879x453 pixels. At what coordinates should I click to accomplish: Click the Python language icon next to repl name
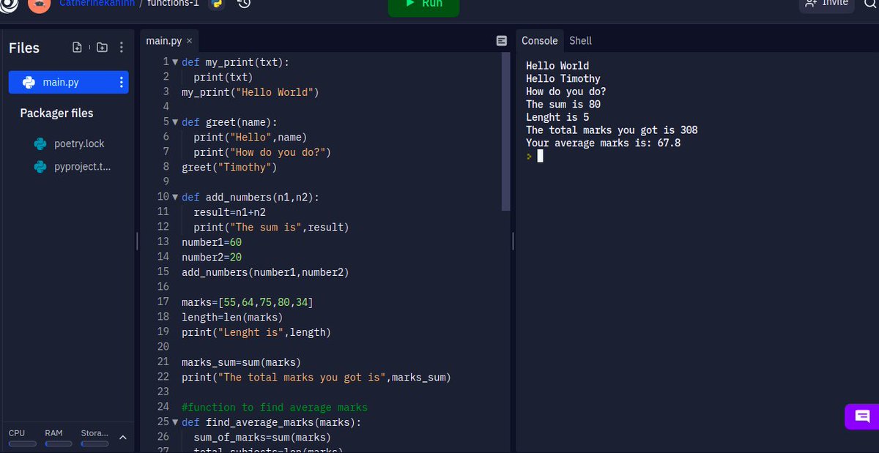coord(217,4)
